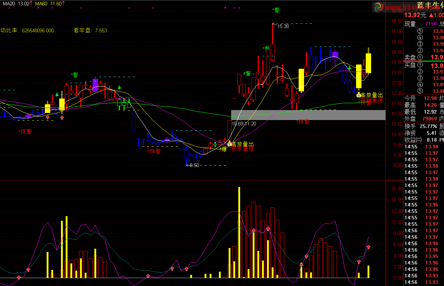Image resolution: width=444 pixels, height=286 pixels.
Task: Click the gray gap zone rectangle
Action: point(308,115)
